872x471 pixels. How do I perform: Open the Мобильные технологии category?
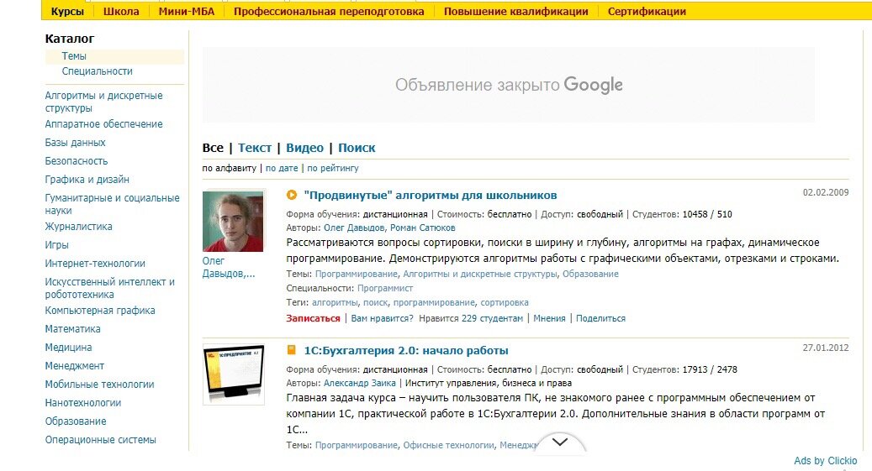99,384
